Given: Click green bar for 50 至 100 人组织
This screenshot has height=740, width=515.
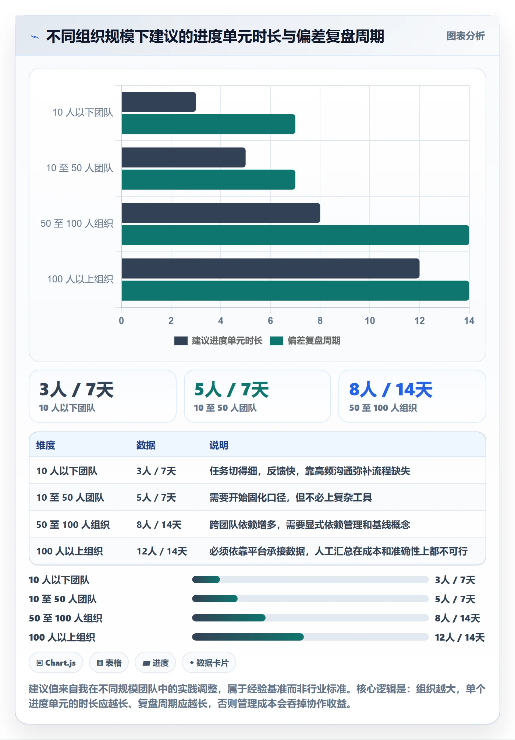Looking at the screenshot, I should click(295, 235).
